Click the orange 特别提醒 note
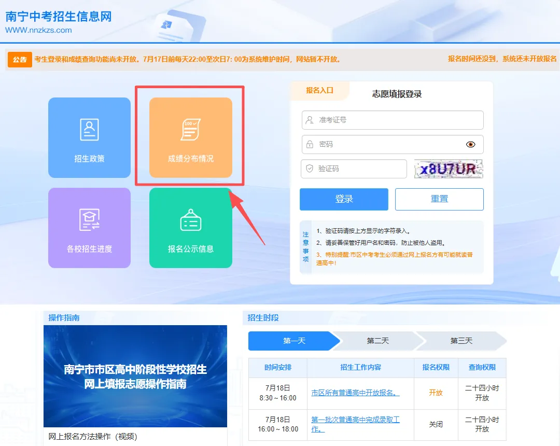 coord(395,259)
